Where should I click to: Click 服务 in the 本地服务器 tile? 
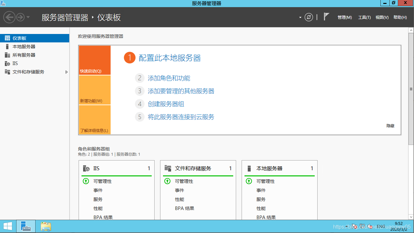261,199
